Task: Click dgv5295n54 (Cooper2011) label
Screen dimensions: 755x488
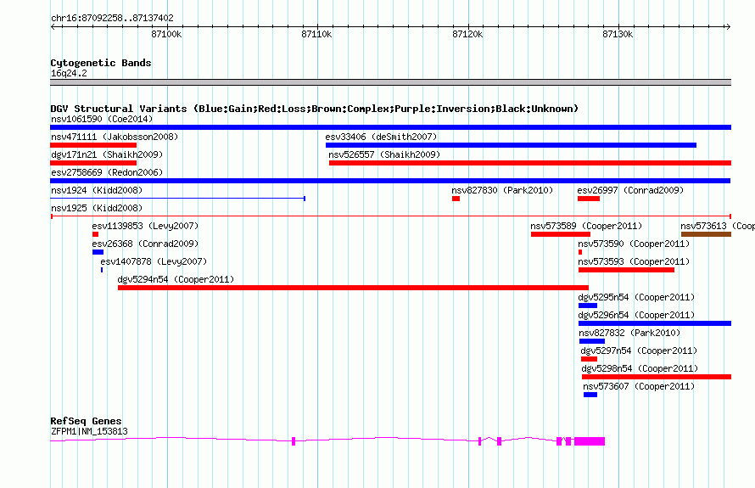Action: coord(636,297)
